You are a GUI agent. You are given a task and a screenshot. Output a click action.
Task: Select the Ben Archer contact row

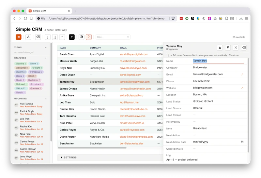(x=110, y=144)
